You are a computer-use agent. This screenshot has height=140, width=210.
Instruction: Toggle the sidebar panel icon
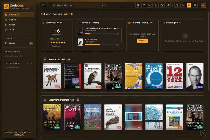[x=44, y=5]
